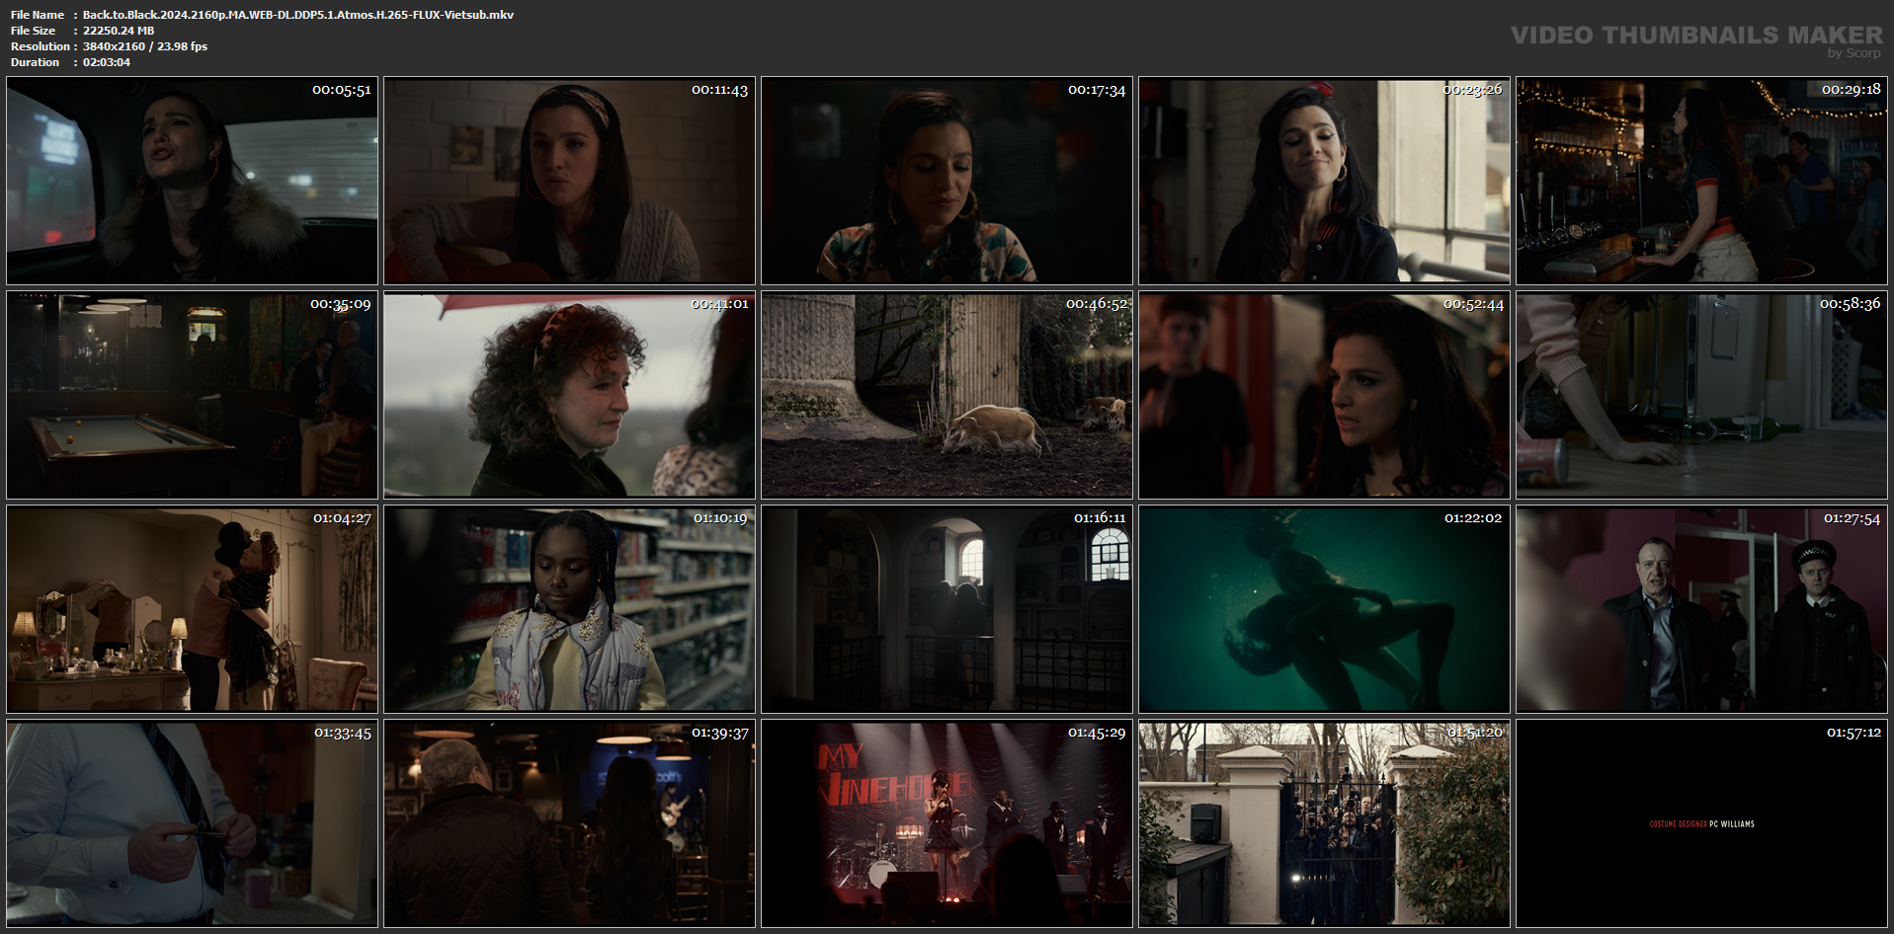Screen dimensions: 1894x934
Task: Click the 'Resolution' label in header
Action: (41, 46)
